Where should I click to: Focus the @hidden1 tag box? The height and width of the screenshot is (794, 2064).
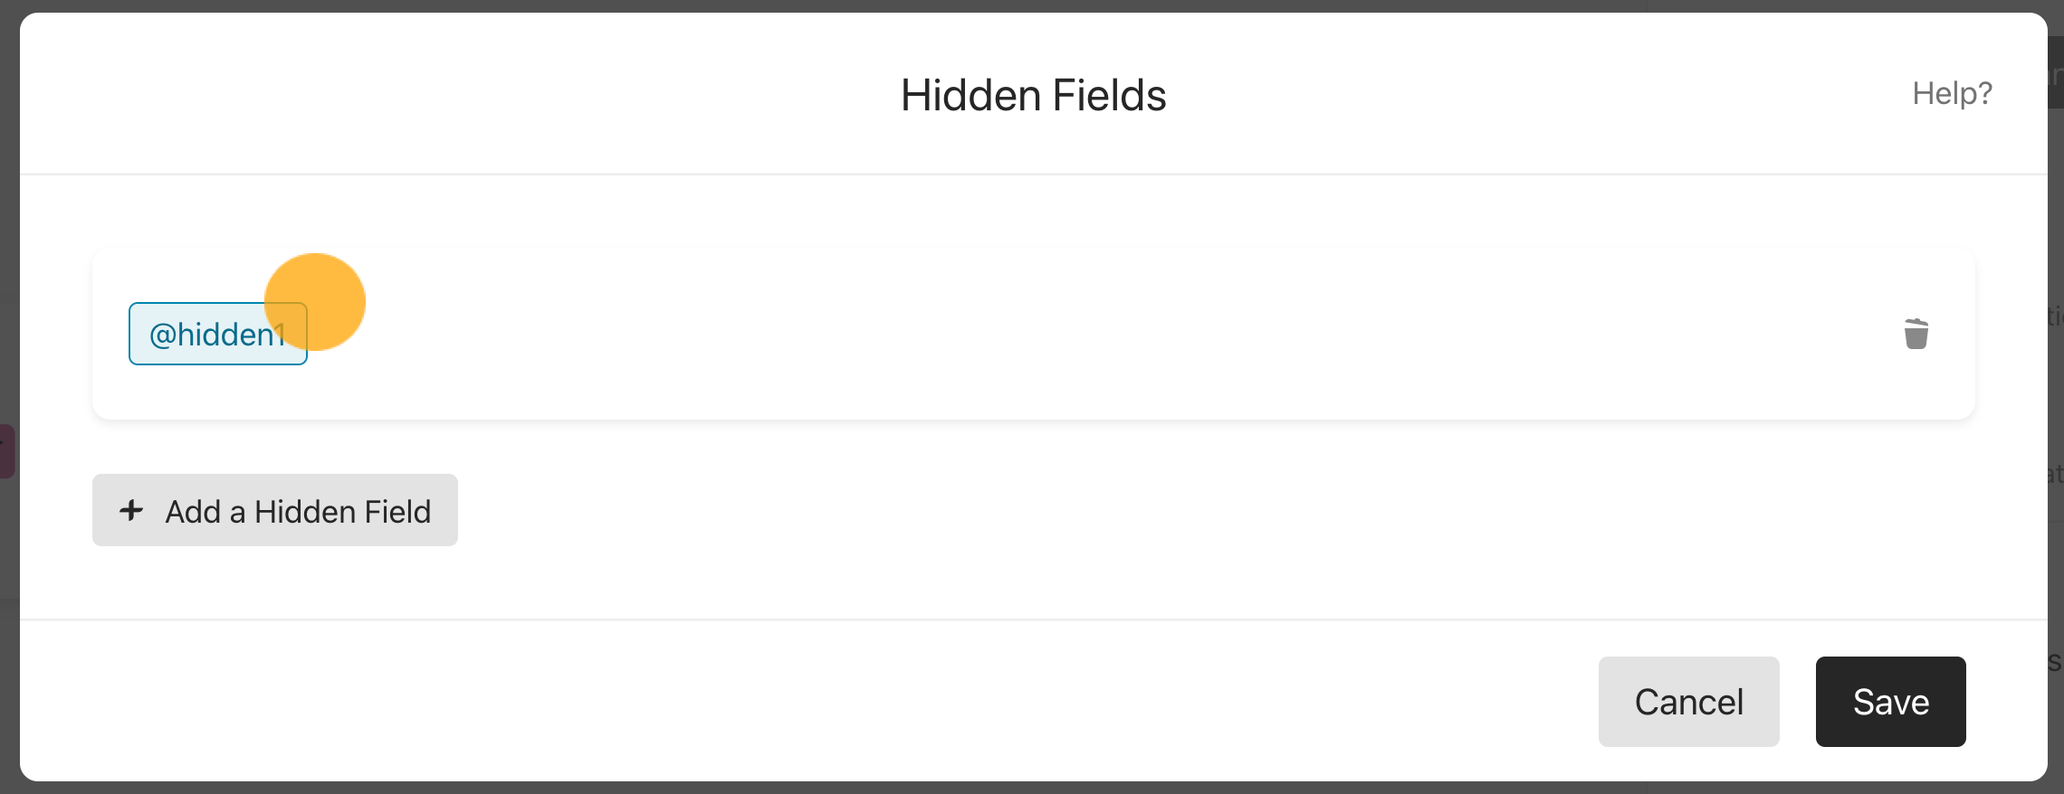[x=217, y=334]
